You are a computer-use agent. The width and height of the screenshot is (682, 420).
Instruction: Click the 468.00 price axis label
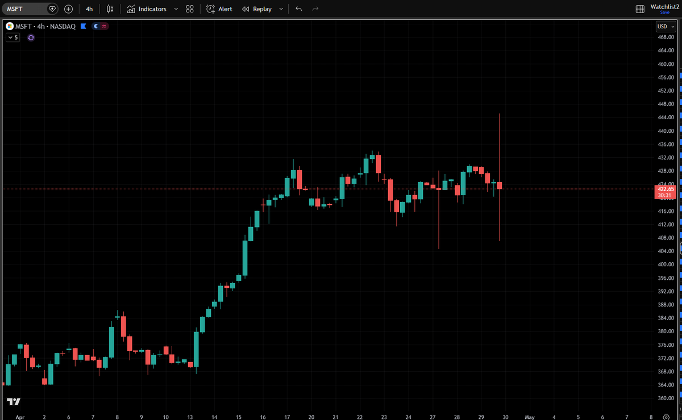click(666, 37)
